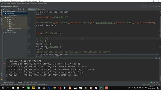Open the Code menu

(x=19, y=4)
